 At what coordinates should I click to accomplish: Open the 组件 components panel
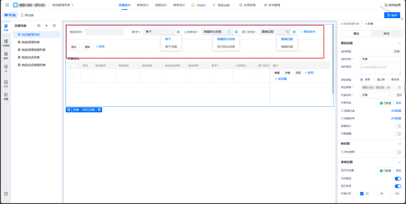tap(6, 56)
